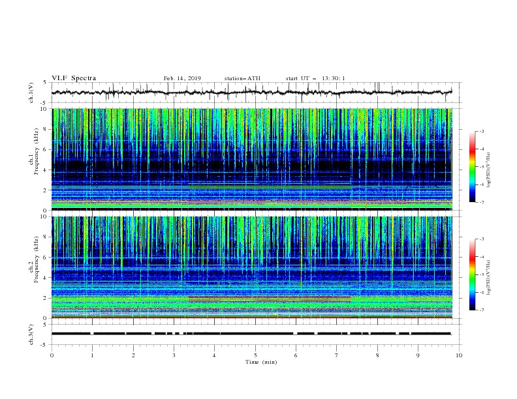517x399 pixels.
Task: Click the "Time (min)" x-axis label
Action: pos(261,362)
